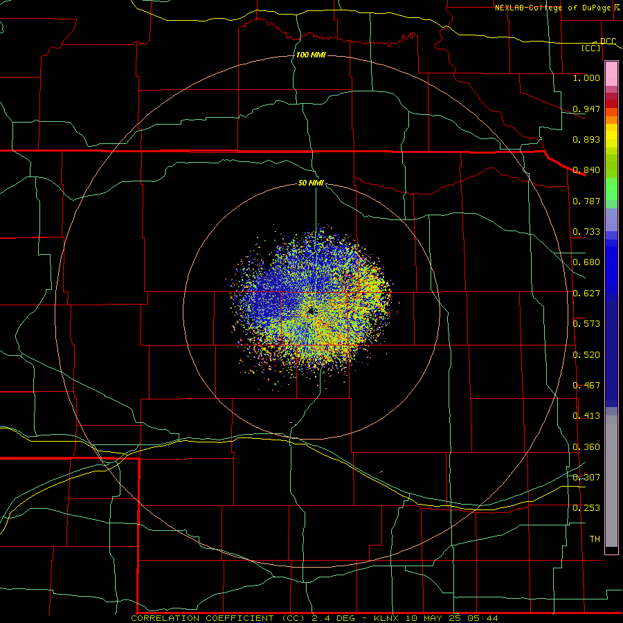Click the radar site marker at echo center

pos(311,311)
